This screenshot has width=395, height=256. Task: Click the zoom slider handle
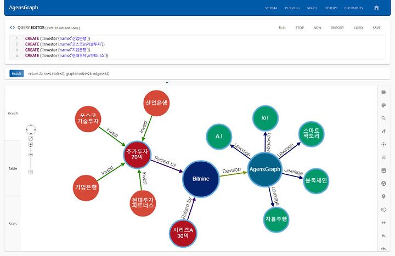coord(31,154)
